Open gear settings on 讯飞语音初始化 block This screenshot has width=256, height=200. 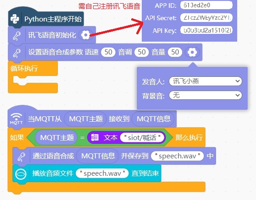tap(85, 35)
